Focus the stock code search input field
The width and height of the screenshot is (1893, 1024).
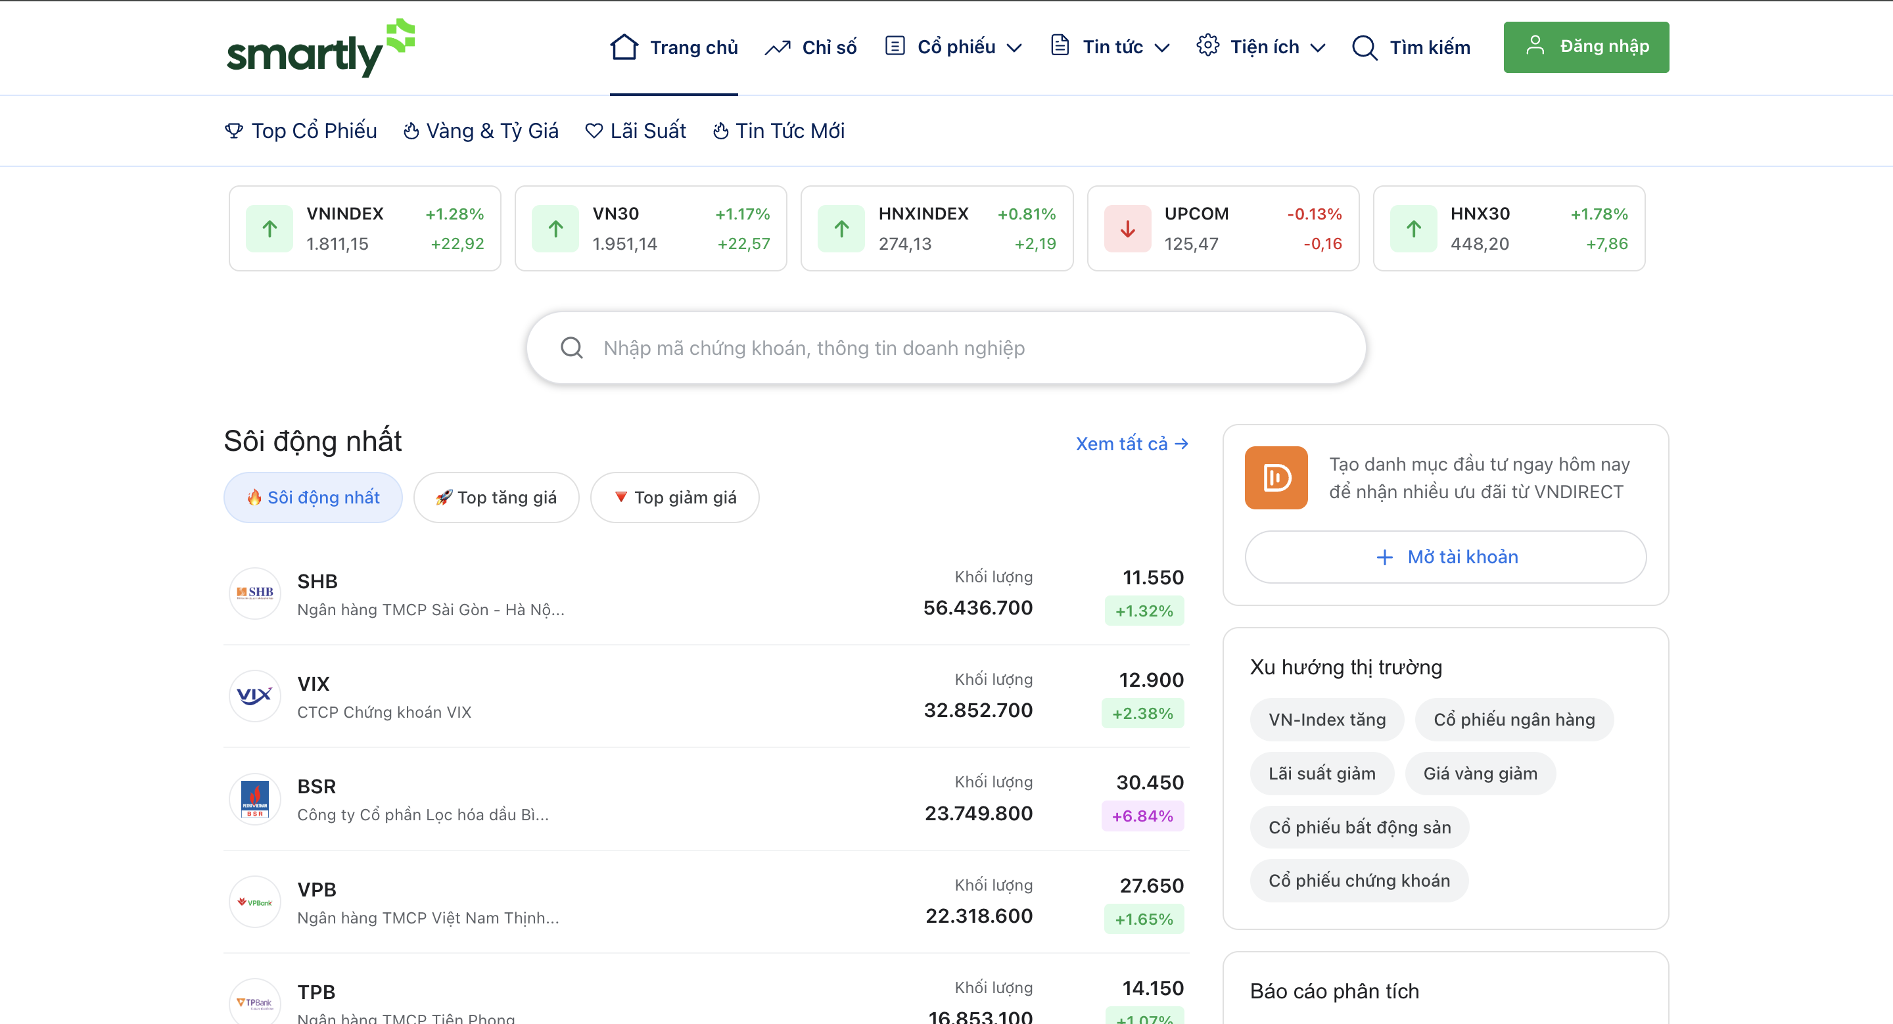[946, 348]
